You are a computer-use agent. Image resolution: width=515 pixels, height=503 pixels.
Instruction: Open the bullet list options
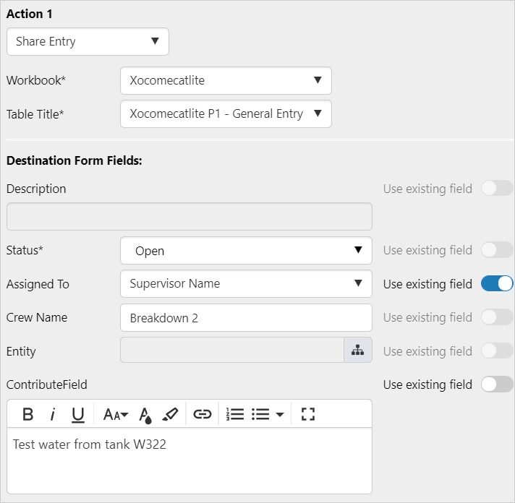267,414
